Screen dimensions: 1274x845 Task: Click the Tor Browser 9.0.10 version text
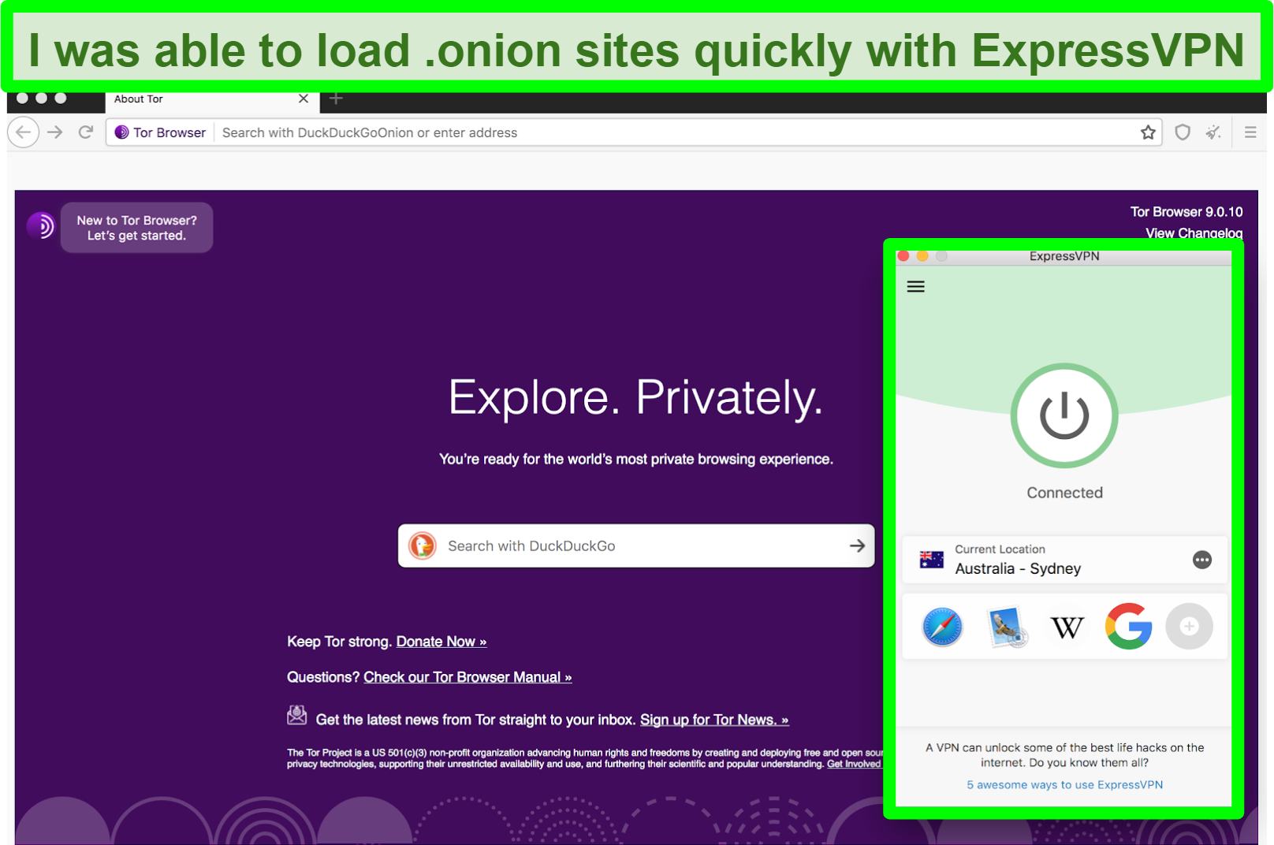tap(1186, 212)
